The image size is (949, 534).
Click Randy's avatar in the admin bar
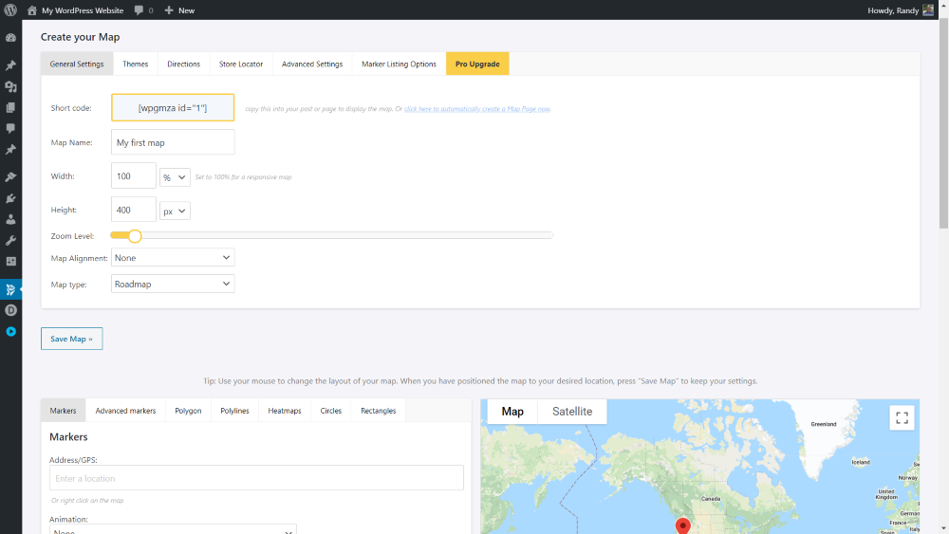tap(928, 10)
